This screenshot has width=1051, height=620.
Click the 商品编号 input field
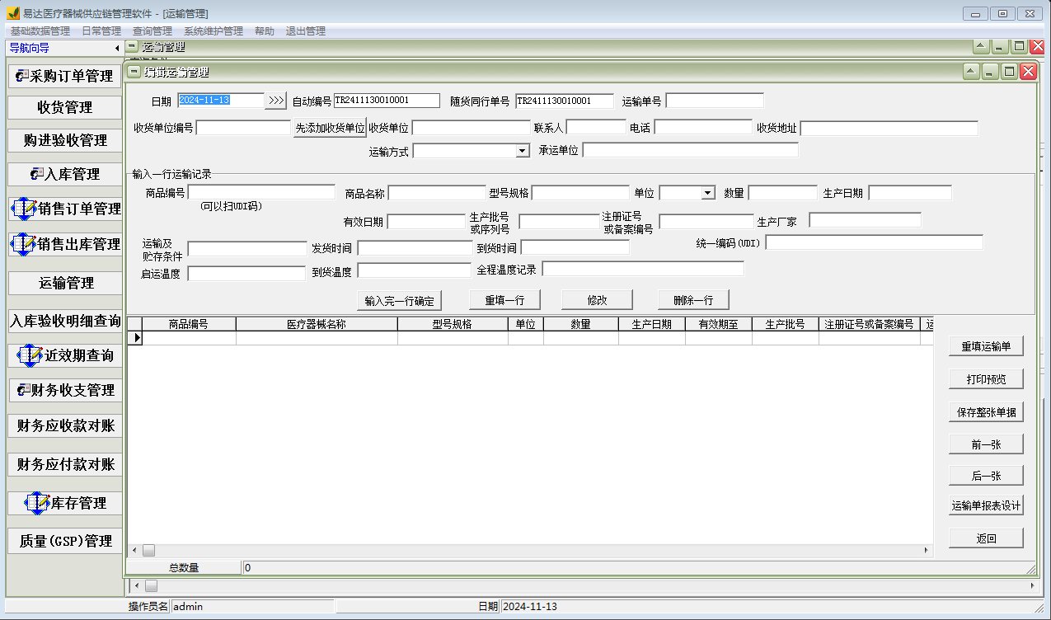pyautogui.click(x=261, y=193)
